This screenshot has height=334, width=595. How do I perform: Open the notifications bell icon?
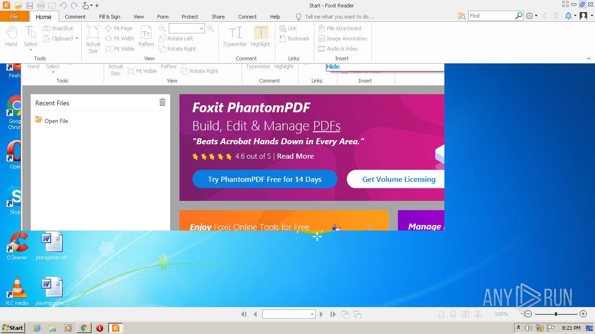click(568, 16)
